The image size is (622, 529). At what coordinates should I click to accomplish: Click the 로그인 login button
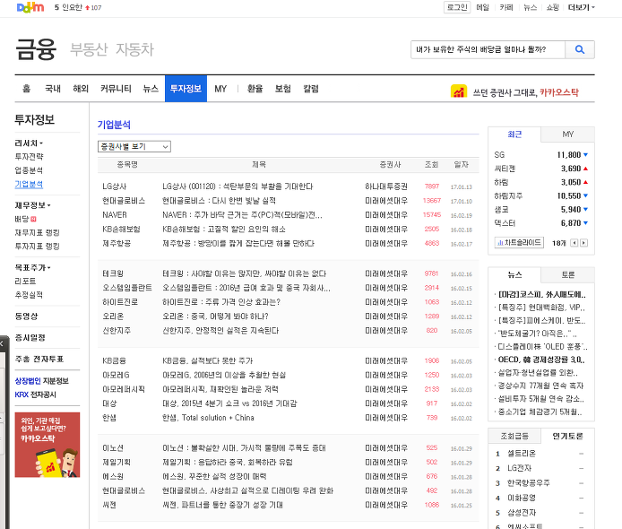457,7
